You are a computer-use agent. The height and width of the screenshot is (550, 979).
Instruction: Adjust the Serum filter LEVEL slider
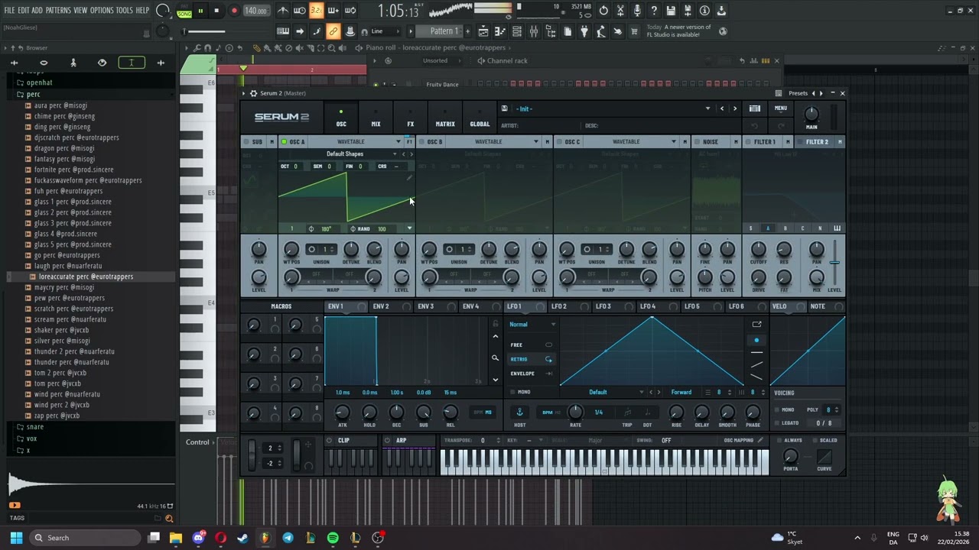point(834,264)
